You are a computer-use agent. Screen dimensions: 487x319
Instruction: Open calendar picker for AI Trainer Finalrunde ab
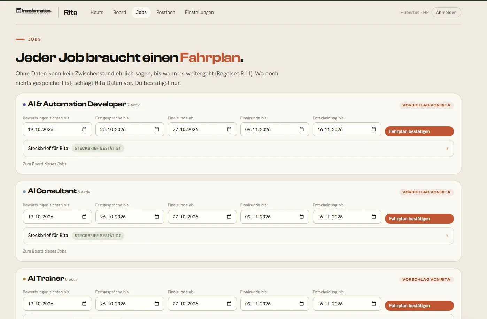[229, 304]
